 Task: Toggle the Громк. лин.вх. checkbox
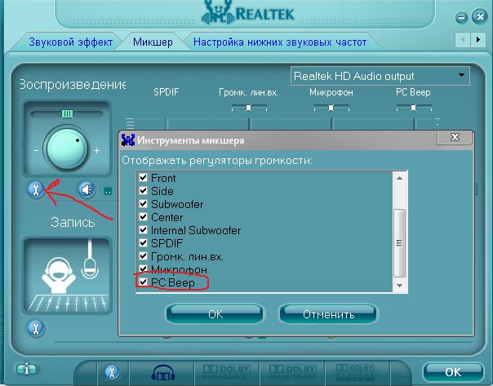pyautogui.click(x=144, y=256)
